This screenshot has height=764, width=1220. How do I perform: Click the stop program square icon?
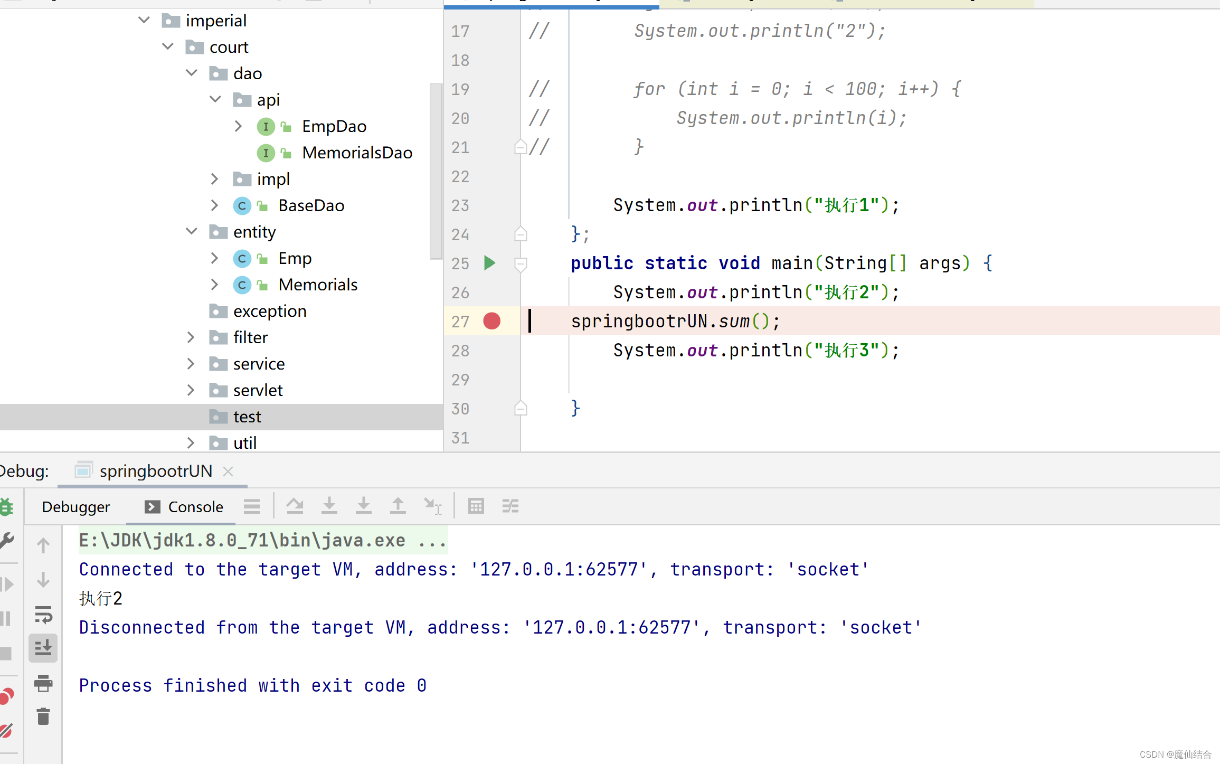tap(5, 653)
